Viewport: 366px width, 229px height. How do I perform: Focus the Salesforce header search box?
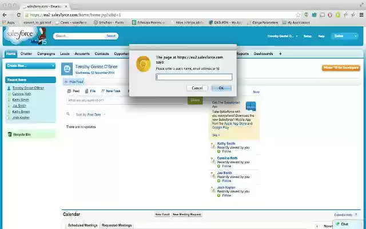coord(79,36)
